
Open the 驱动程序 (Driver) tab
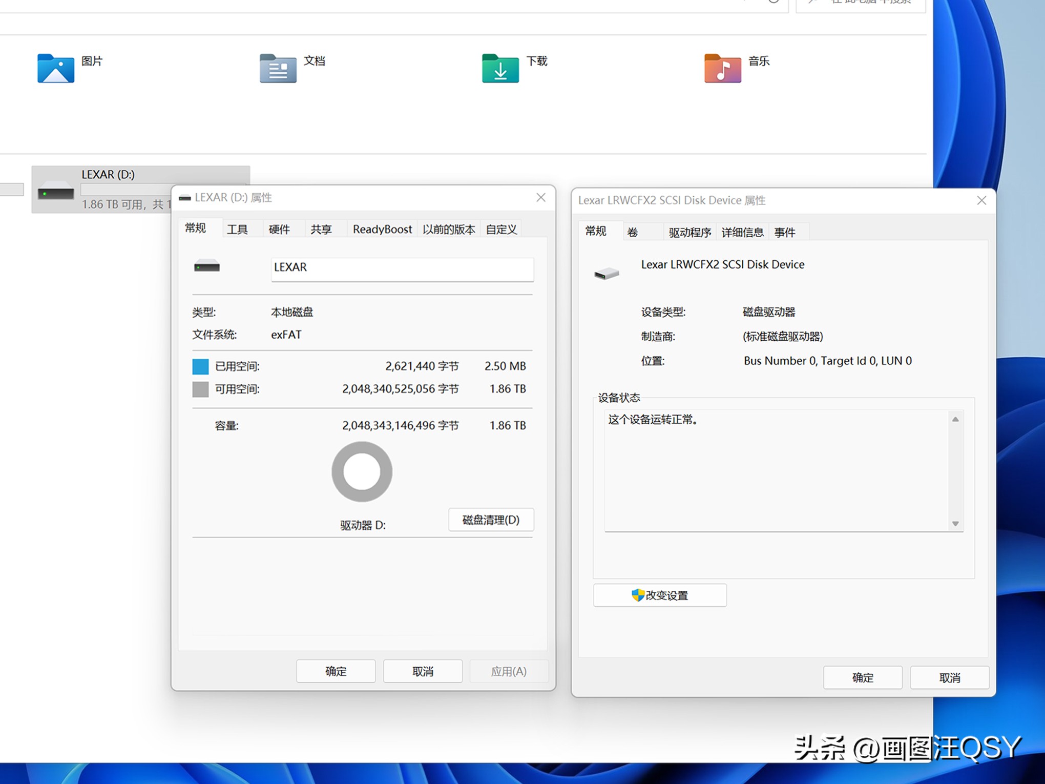[x=689, y=232]
